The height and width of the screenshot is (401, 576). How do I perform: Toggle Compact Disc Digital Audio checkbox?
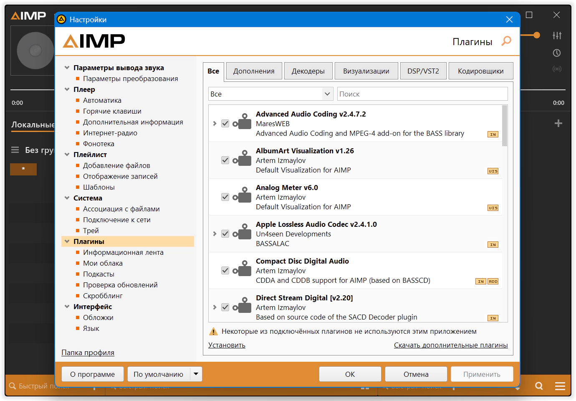coord(225,270)
